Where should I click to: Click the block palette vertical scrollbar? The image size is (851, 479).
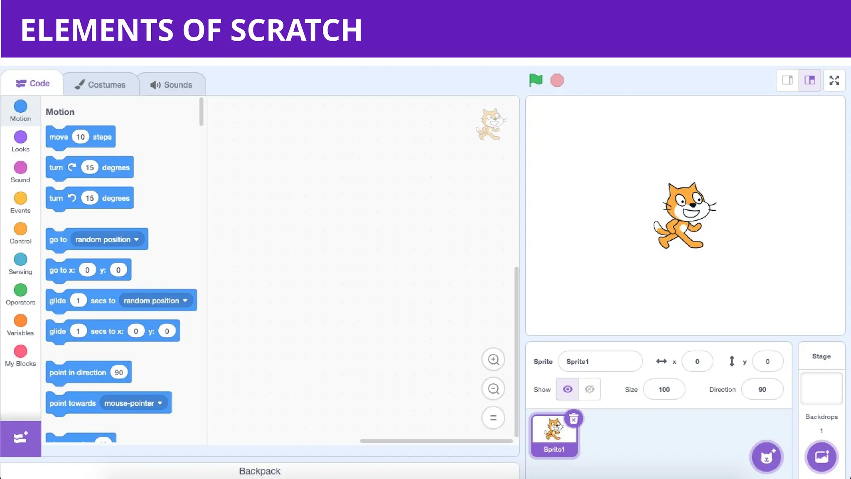click(201, 111)
